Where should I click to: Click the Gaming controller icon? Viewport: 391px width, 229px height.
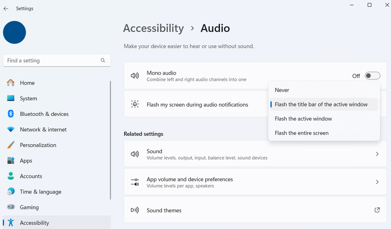(10, 207)
